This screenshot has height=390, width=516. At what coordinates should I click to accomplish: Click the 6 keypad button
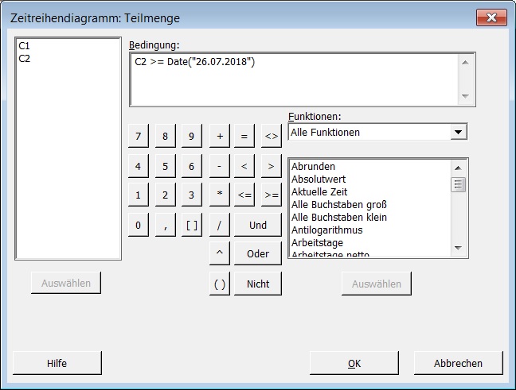tap(192, 166)
